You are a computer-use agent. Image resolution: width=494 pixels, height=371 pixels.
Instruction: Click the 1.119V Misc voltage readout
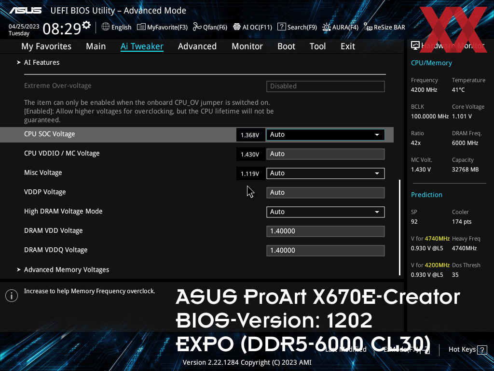pyautogui.click(x=250, y=173)
